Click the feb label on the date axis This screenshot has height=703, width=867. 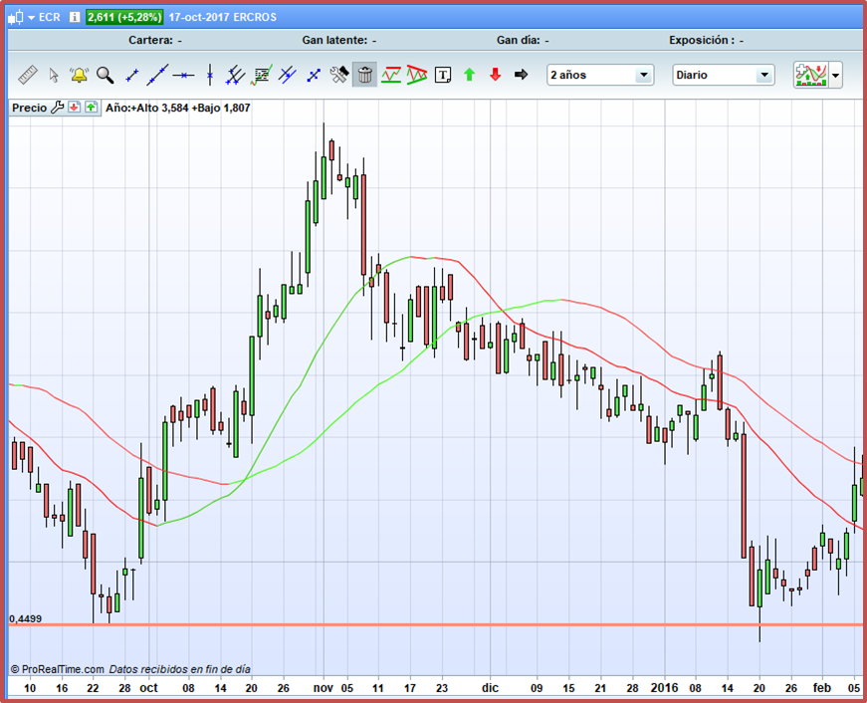click(822, 688)
